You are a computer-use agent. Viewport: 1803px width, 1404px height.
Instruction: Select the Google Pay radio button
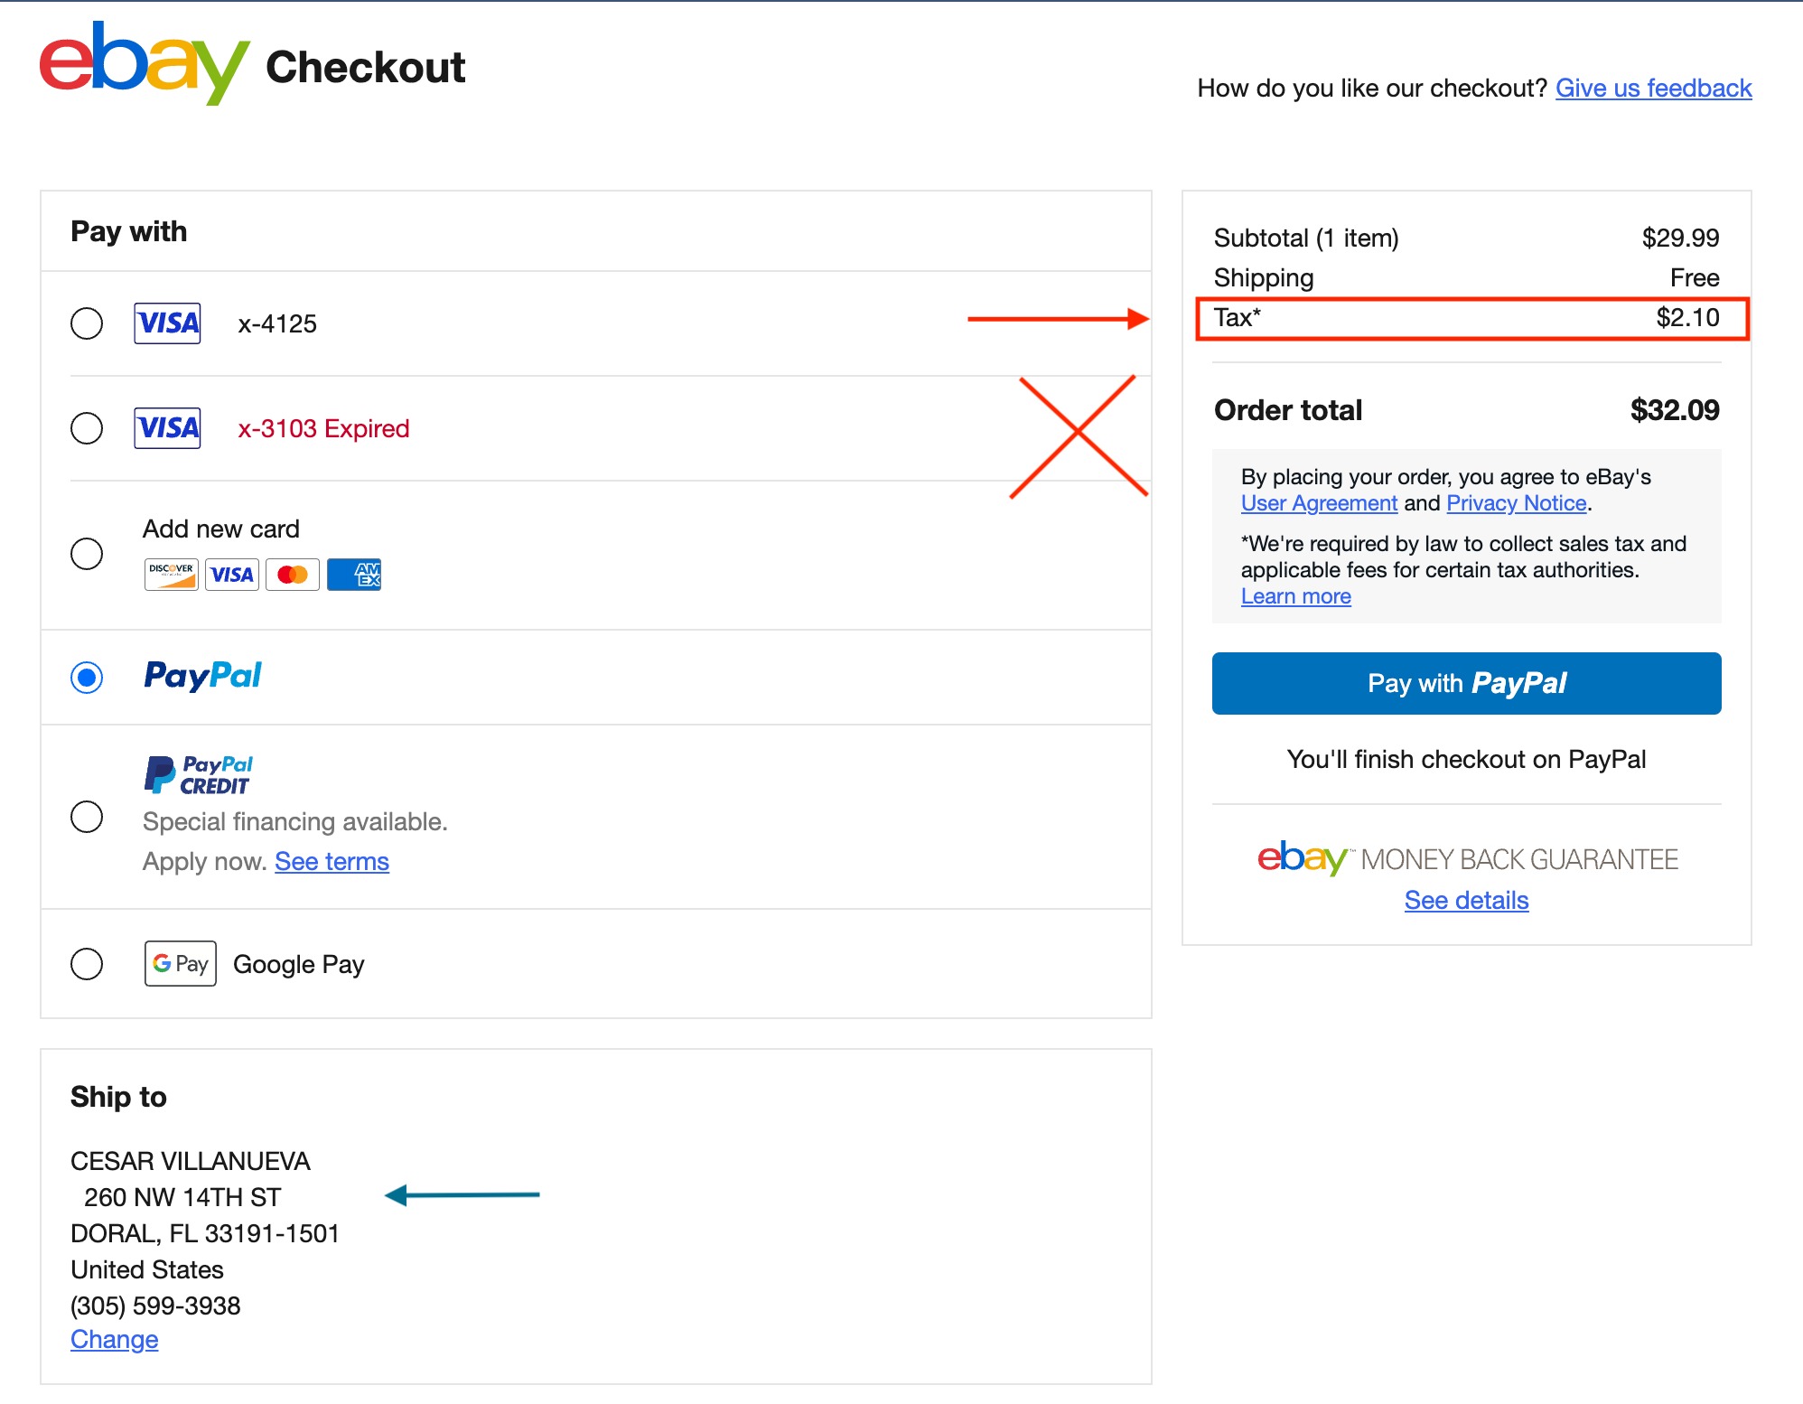87,963
